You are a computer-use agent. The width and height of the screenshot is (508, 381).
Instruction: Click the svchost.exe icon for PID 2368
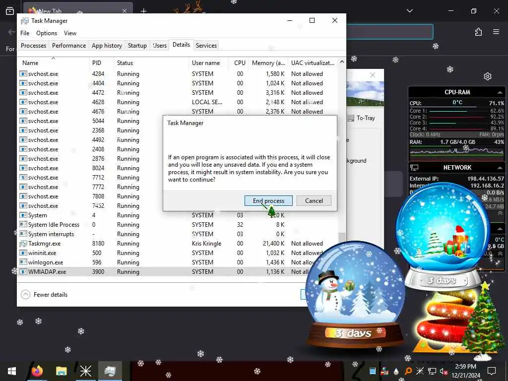pyautogui.click(x=23, y=130)
